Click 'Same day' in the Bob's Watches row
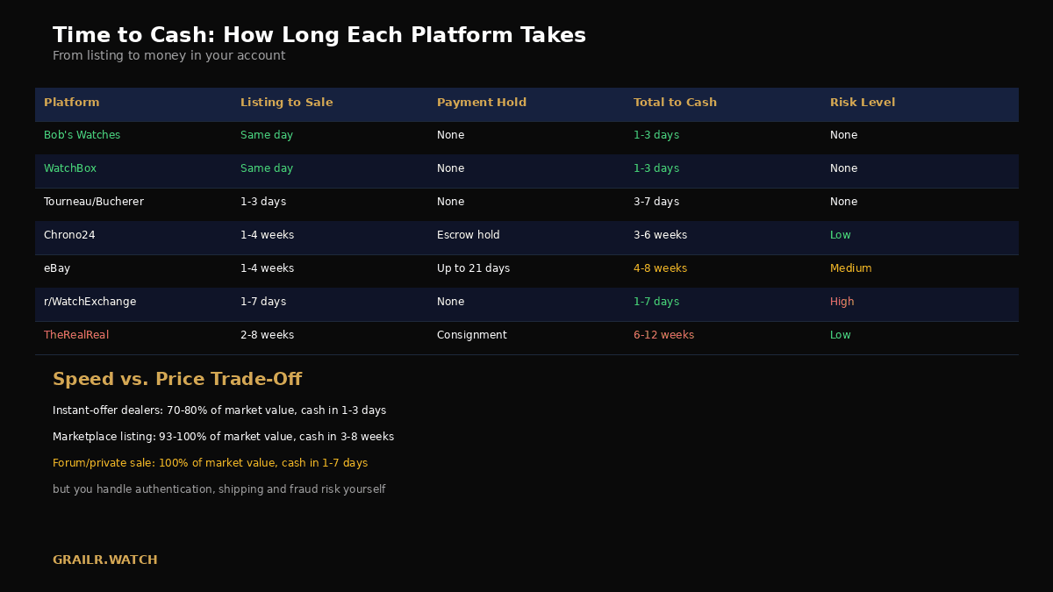Image resolution: width=1053 pixels, height=592 pixels. pos(267,135)
